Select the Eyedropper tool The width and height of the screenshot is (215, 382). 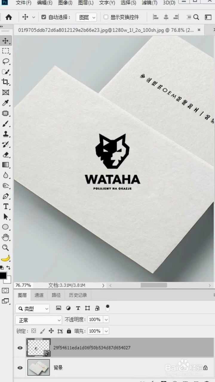point(6,103)
